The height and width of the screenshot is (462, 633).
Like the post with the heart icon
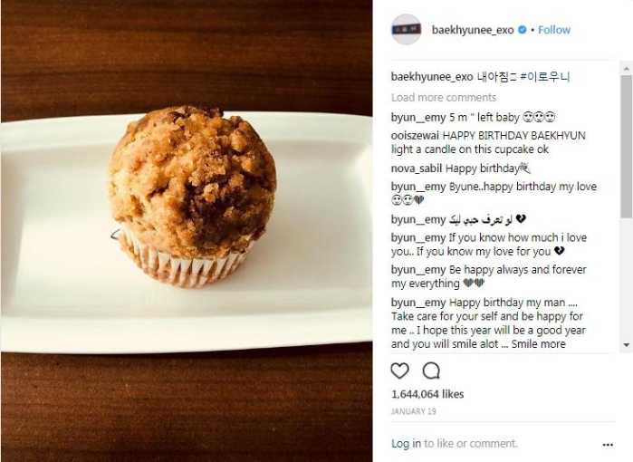tap(399, 371)
